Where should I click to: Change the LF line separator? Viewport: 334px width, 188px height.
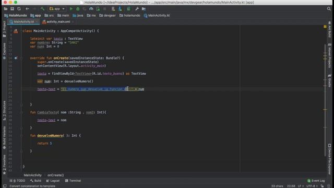point(301,186)
